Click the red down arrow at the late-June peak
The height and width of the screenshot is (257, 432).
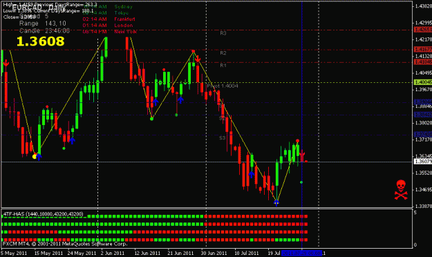coord(198,59)
